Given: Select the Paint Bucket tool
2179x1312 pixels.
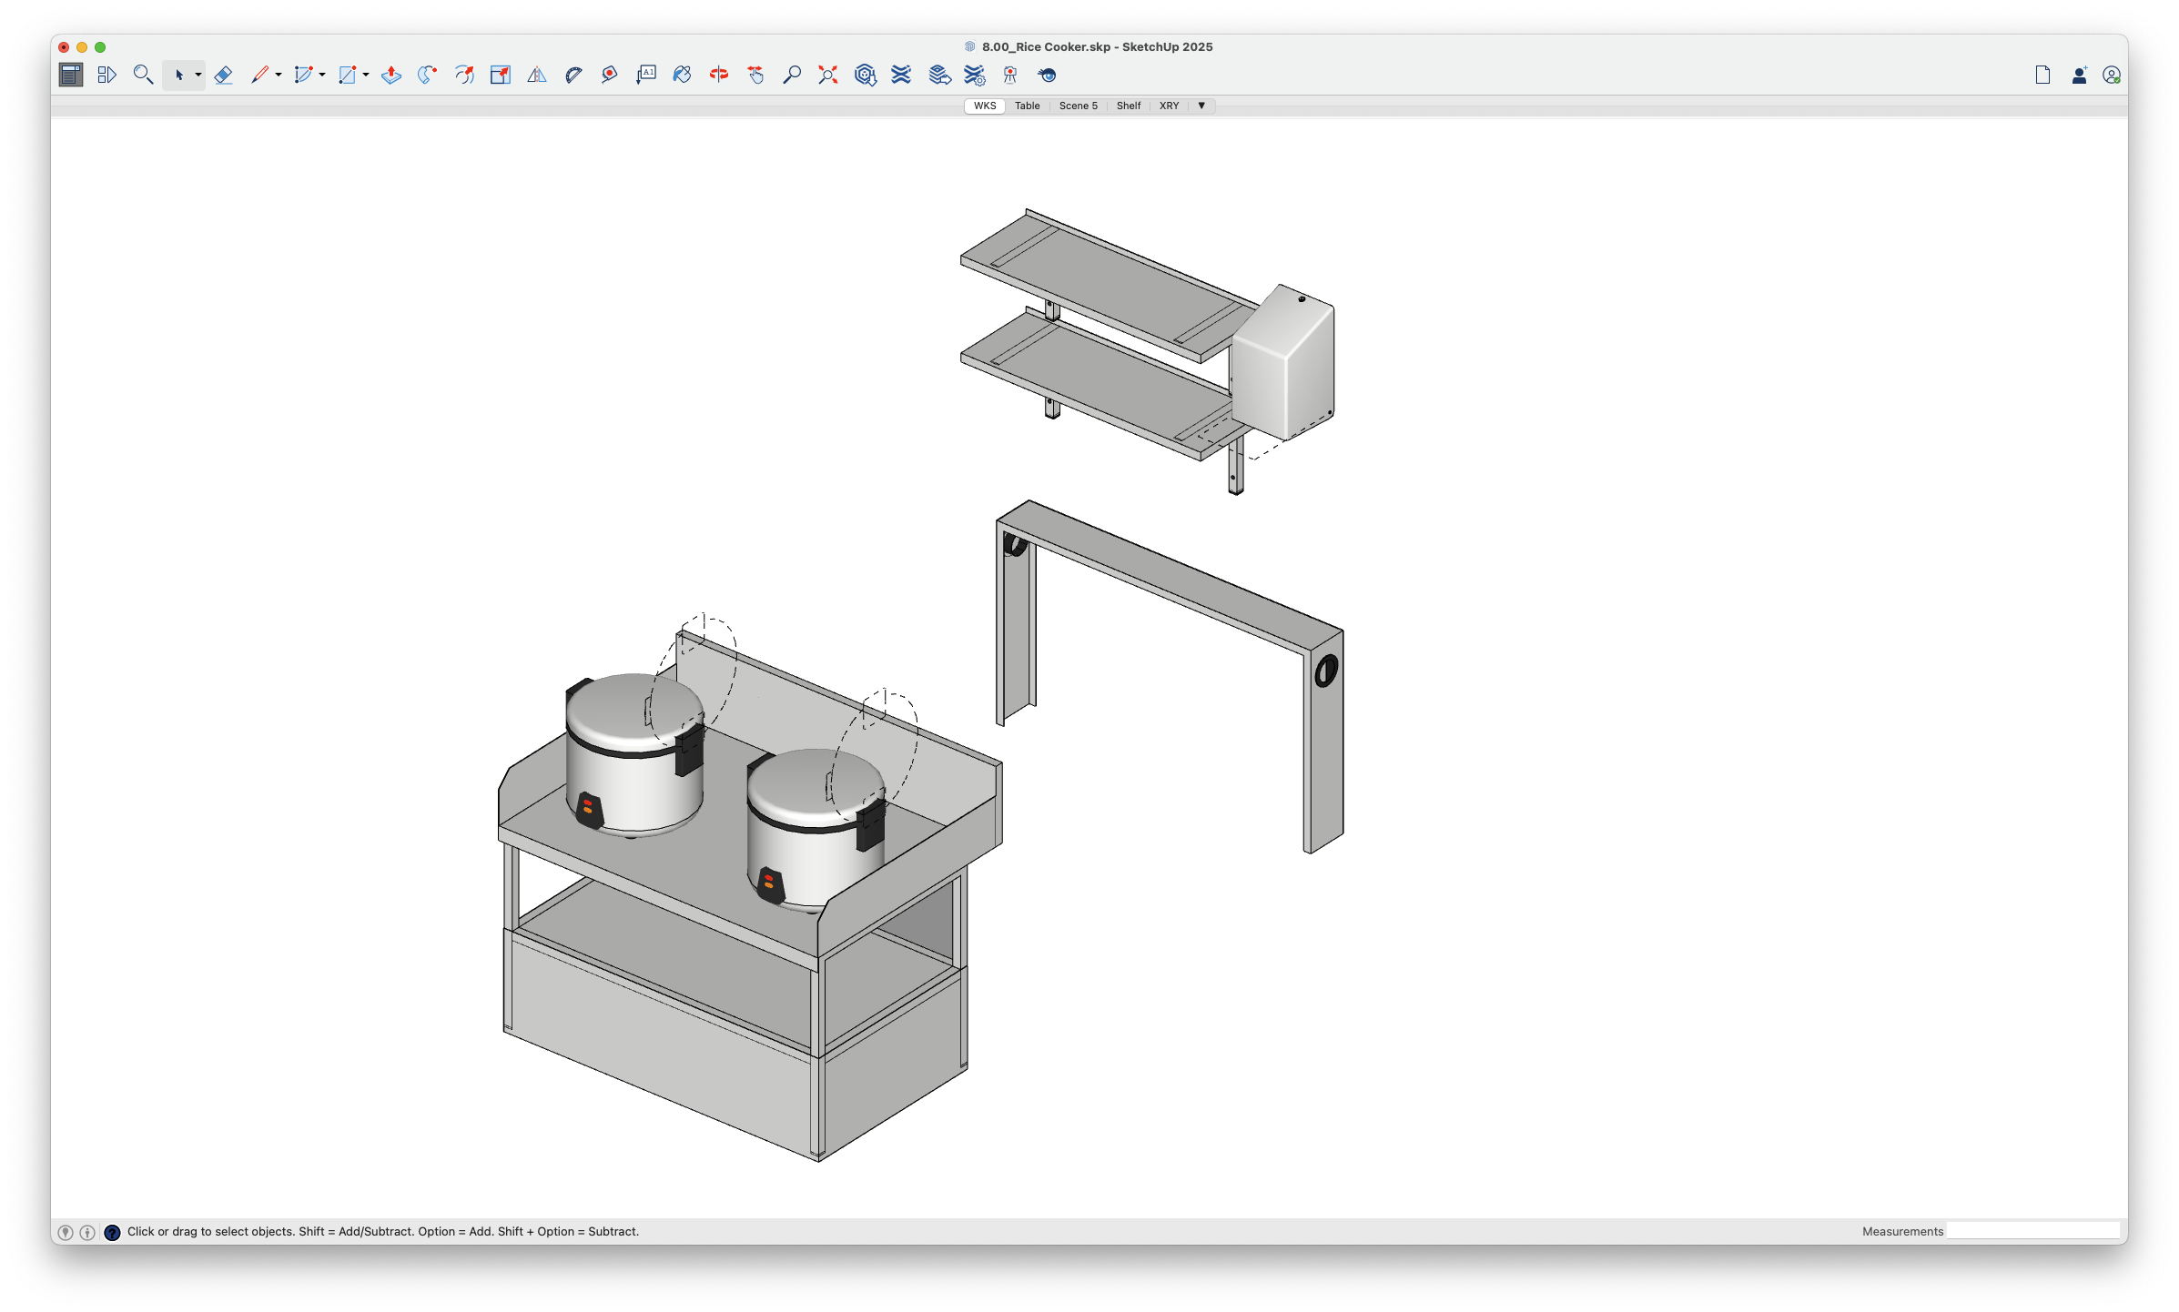Looking at the screenshot, I should coord(683,76).
